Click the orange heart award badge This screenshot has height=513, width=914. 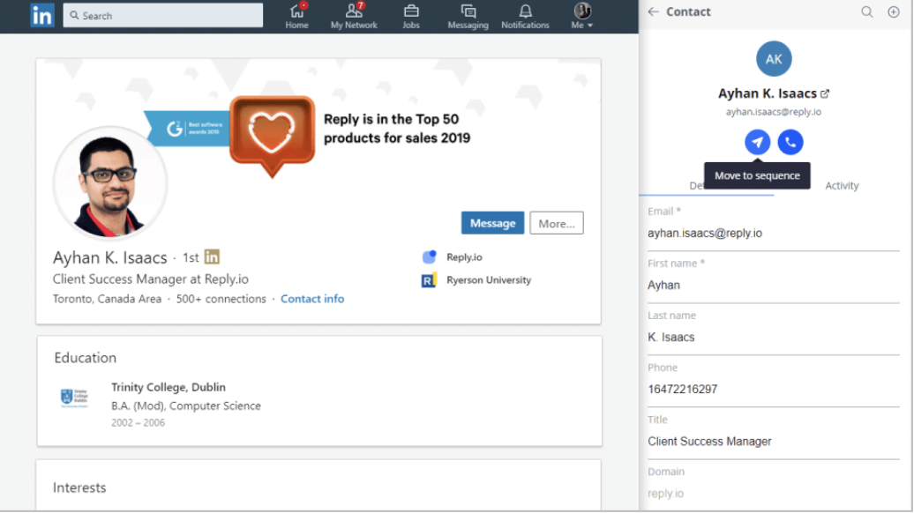click(273, 136)
